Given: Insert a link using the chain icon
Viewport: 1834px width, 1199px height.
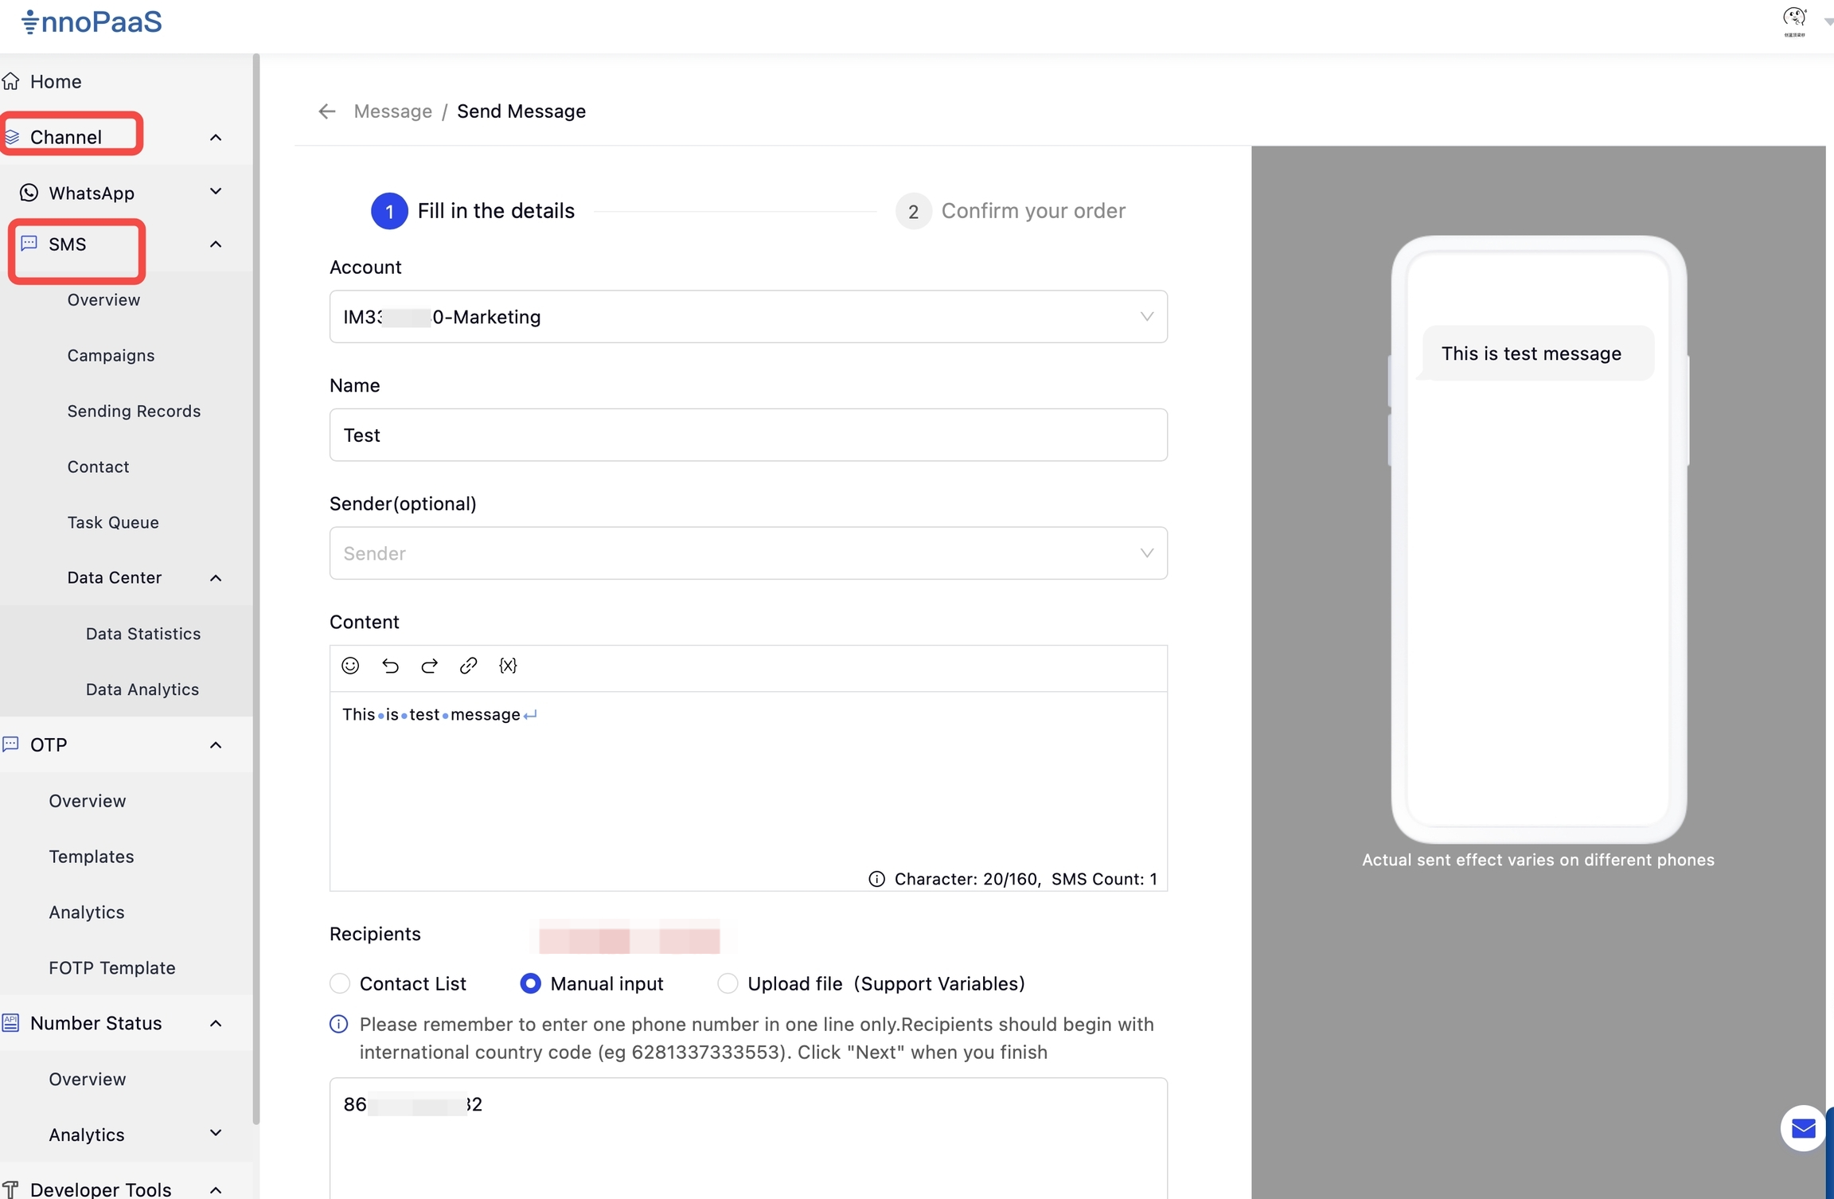Looking at the screenshot, I should point(468,666).
